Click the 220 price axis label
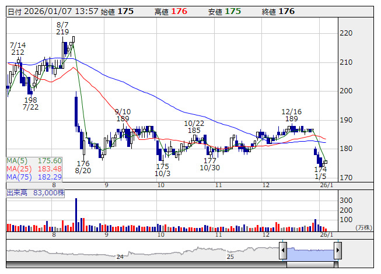This screenshot has height=274, width=381. tap(346, 33)
